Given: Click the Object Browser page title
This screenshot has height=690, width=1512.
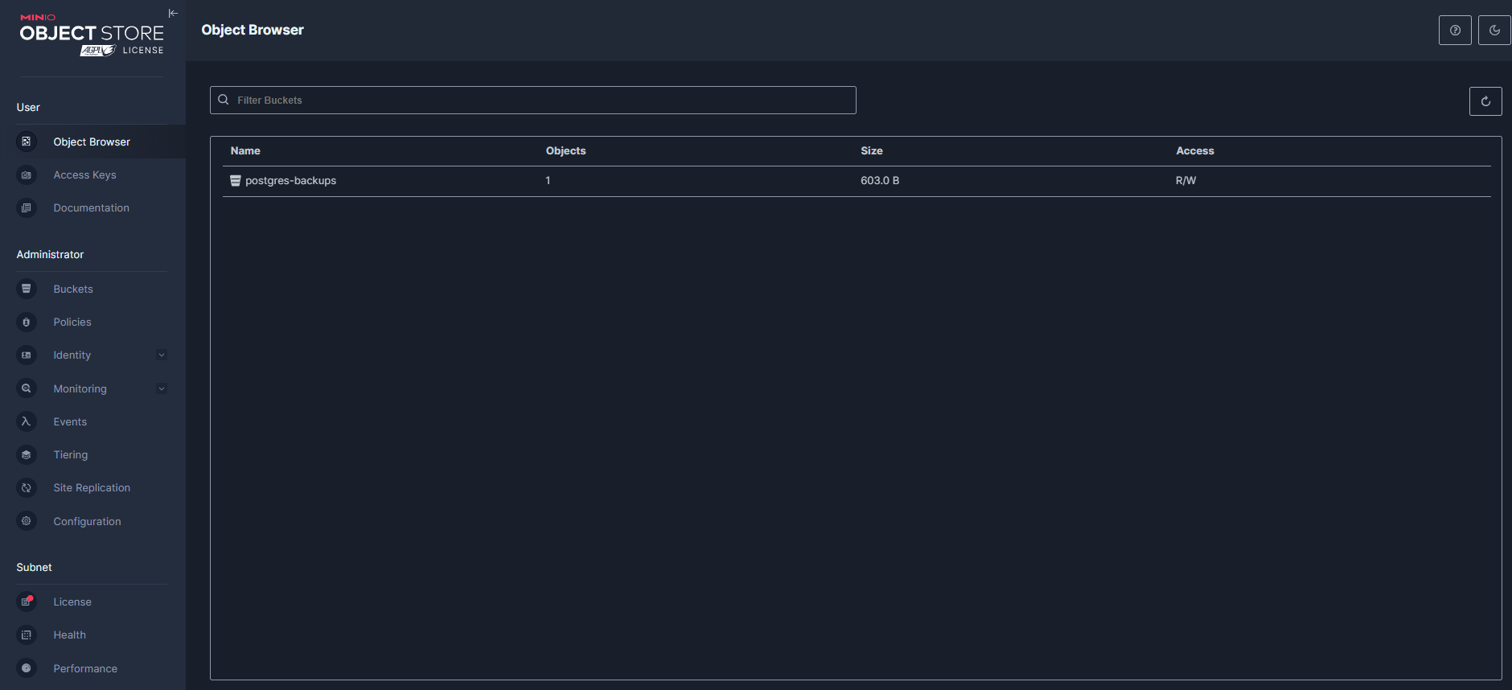Looking at the screenshot, I should pos(253,30).
